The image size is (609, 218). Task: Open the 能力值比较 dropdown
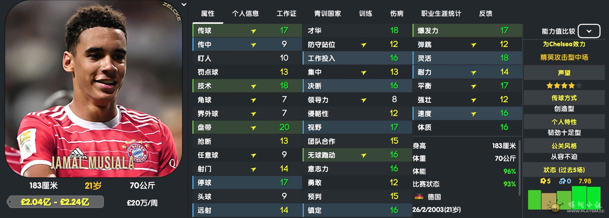tap(589, 31)
